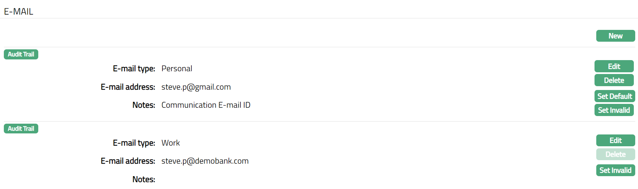Set the Personal e-mail as invalid
638x189 pixels.
614,110
